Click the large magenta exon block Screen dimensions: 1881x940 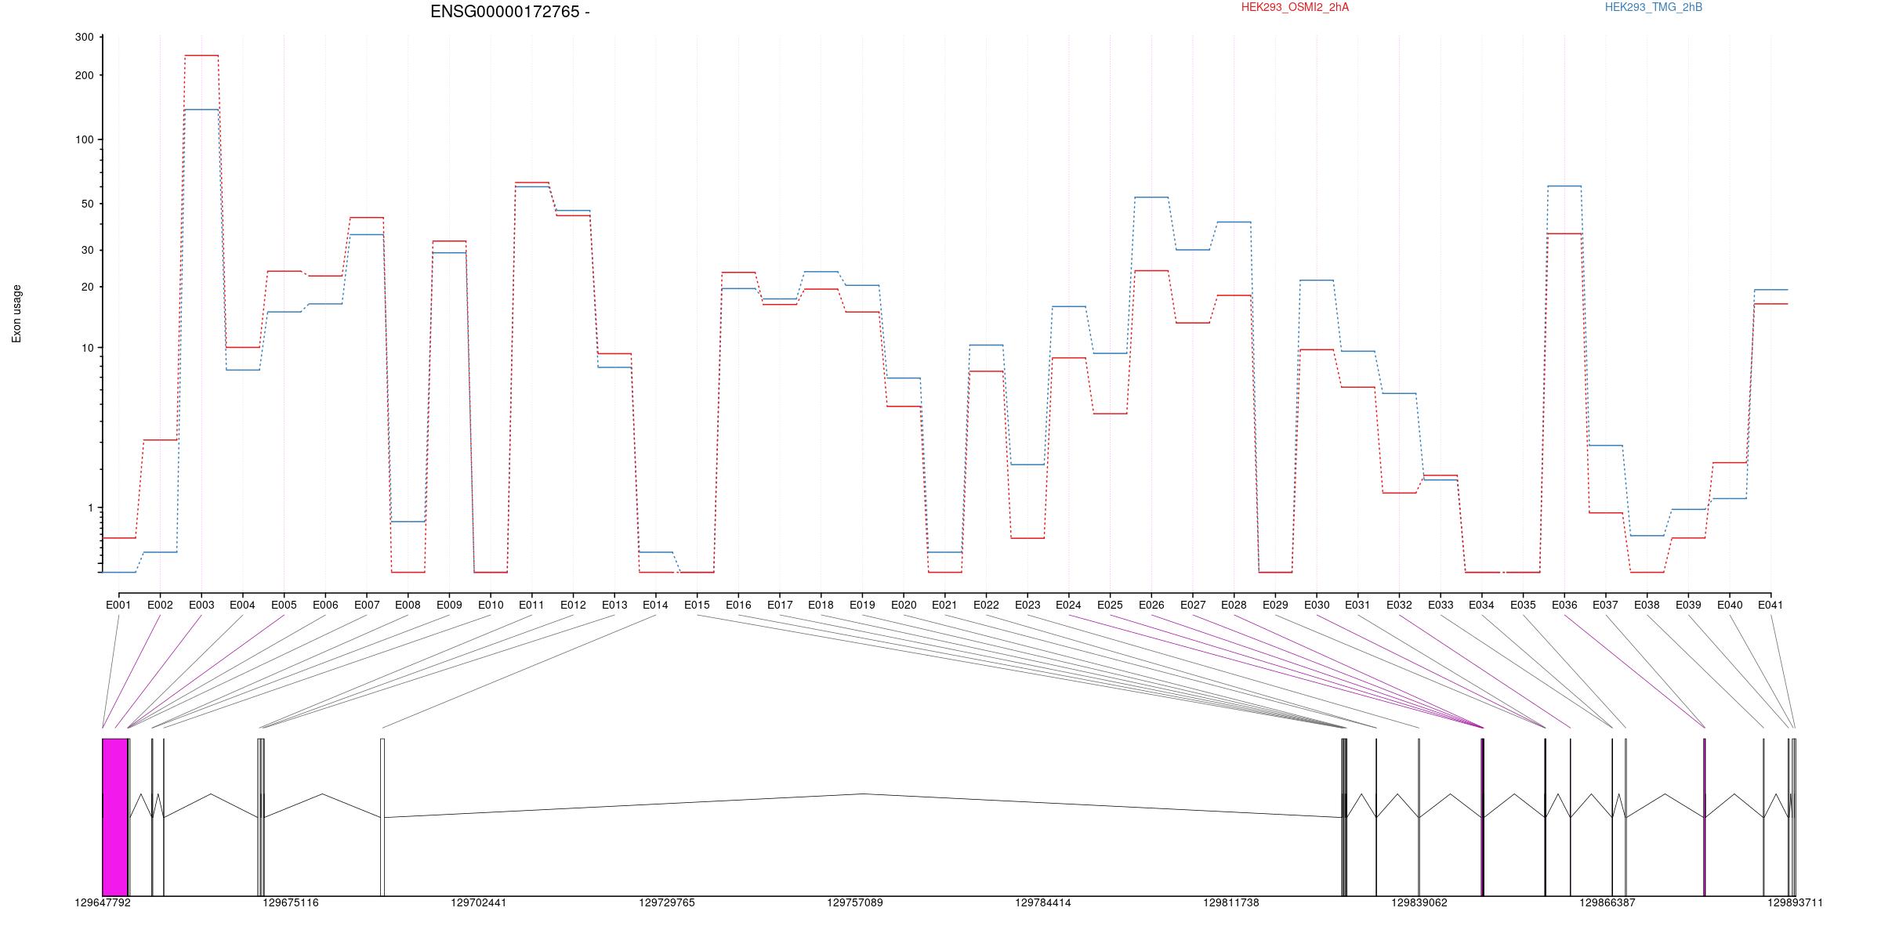(115, 817)
